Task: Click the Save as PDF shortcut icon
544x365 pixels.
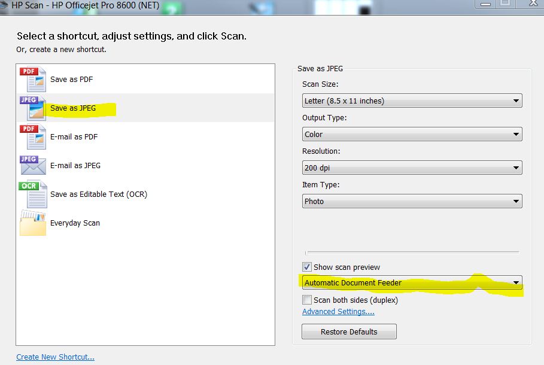Action: (x=33, y=79)
